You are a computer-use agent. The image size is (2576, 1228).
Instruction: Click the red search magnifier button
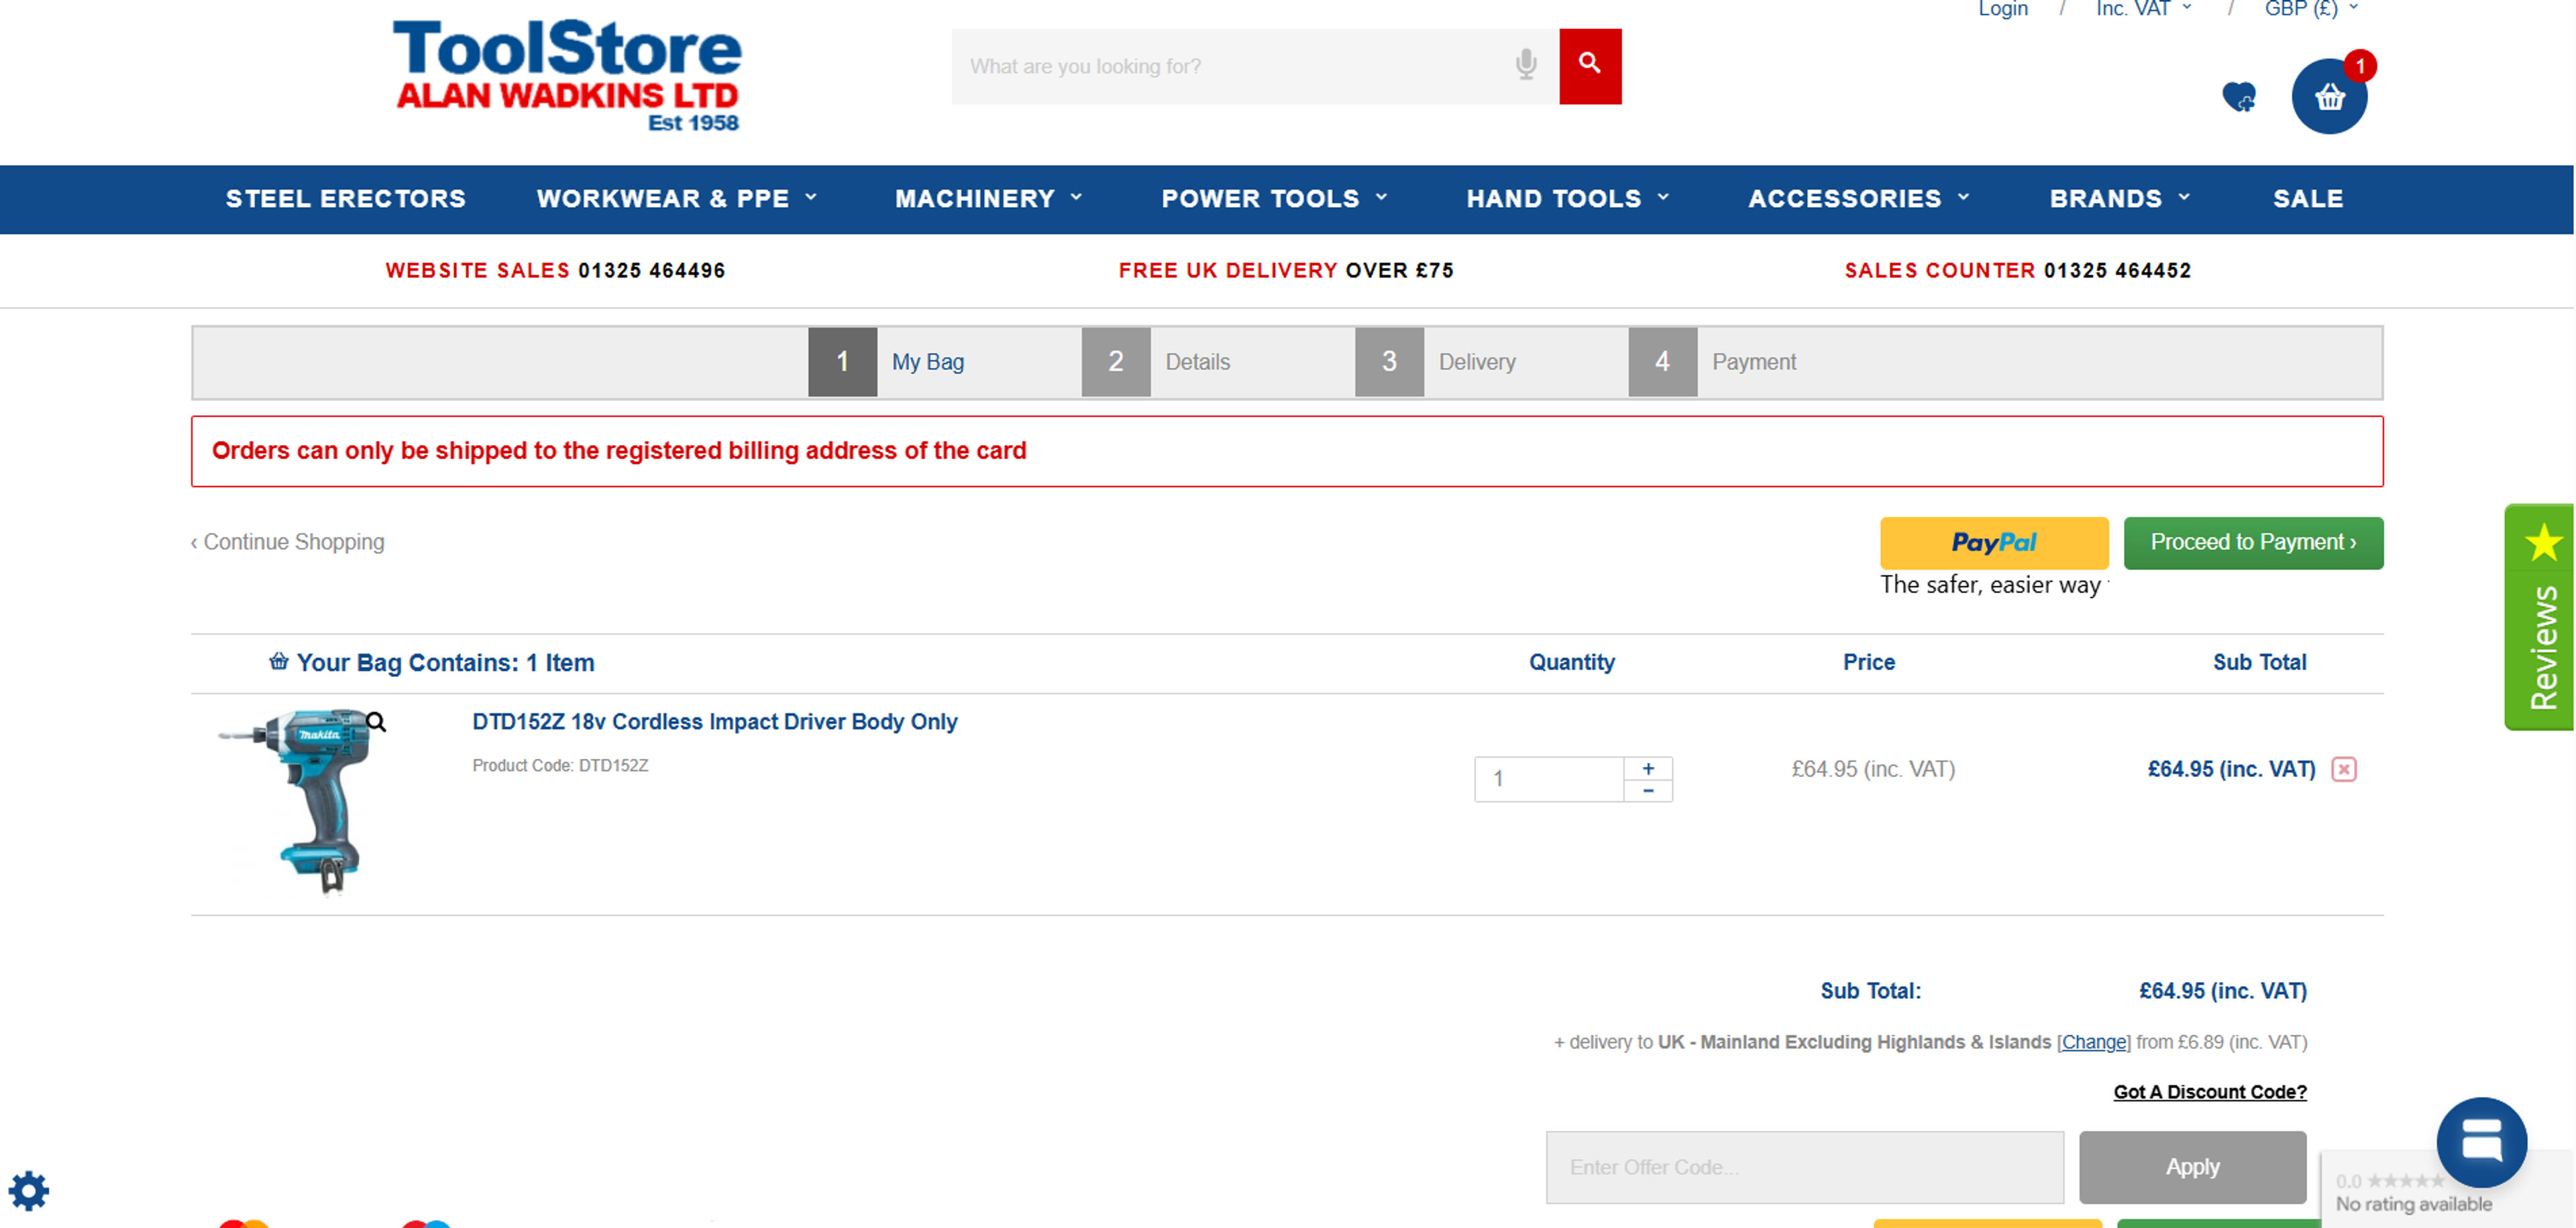(x=1590, y=66)
